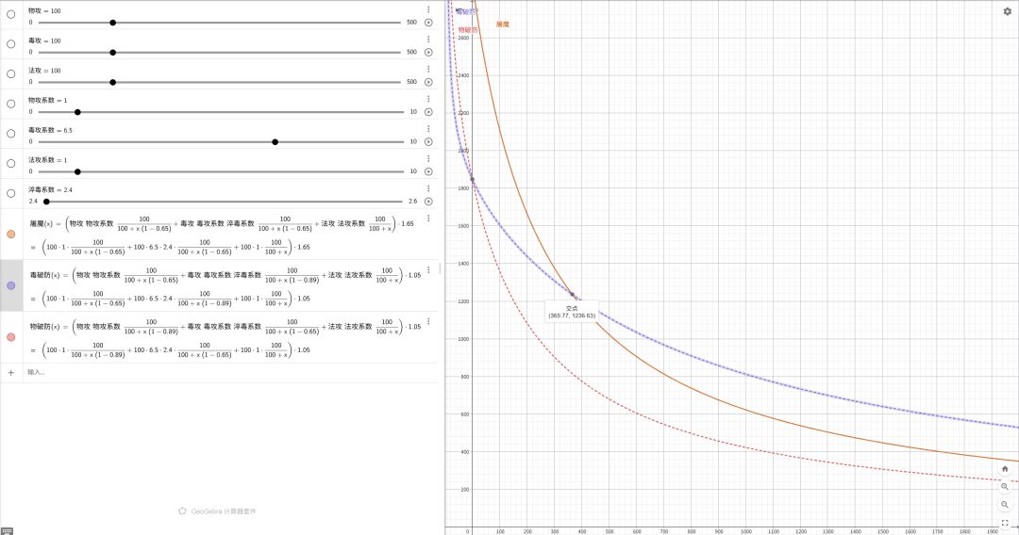Open graphics view settings gear
Image resolution: width=1019 pixels, height=535 pixels.
(1008, 11)
